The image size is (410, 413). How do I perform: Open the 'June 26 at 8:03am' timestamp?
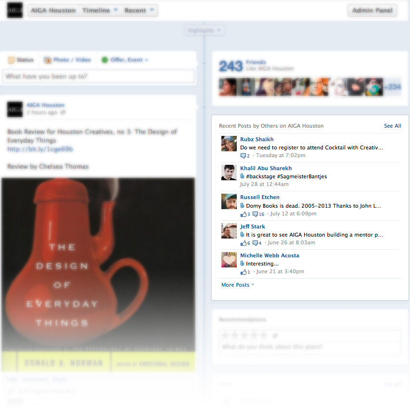tap(291, 242)
